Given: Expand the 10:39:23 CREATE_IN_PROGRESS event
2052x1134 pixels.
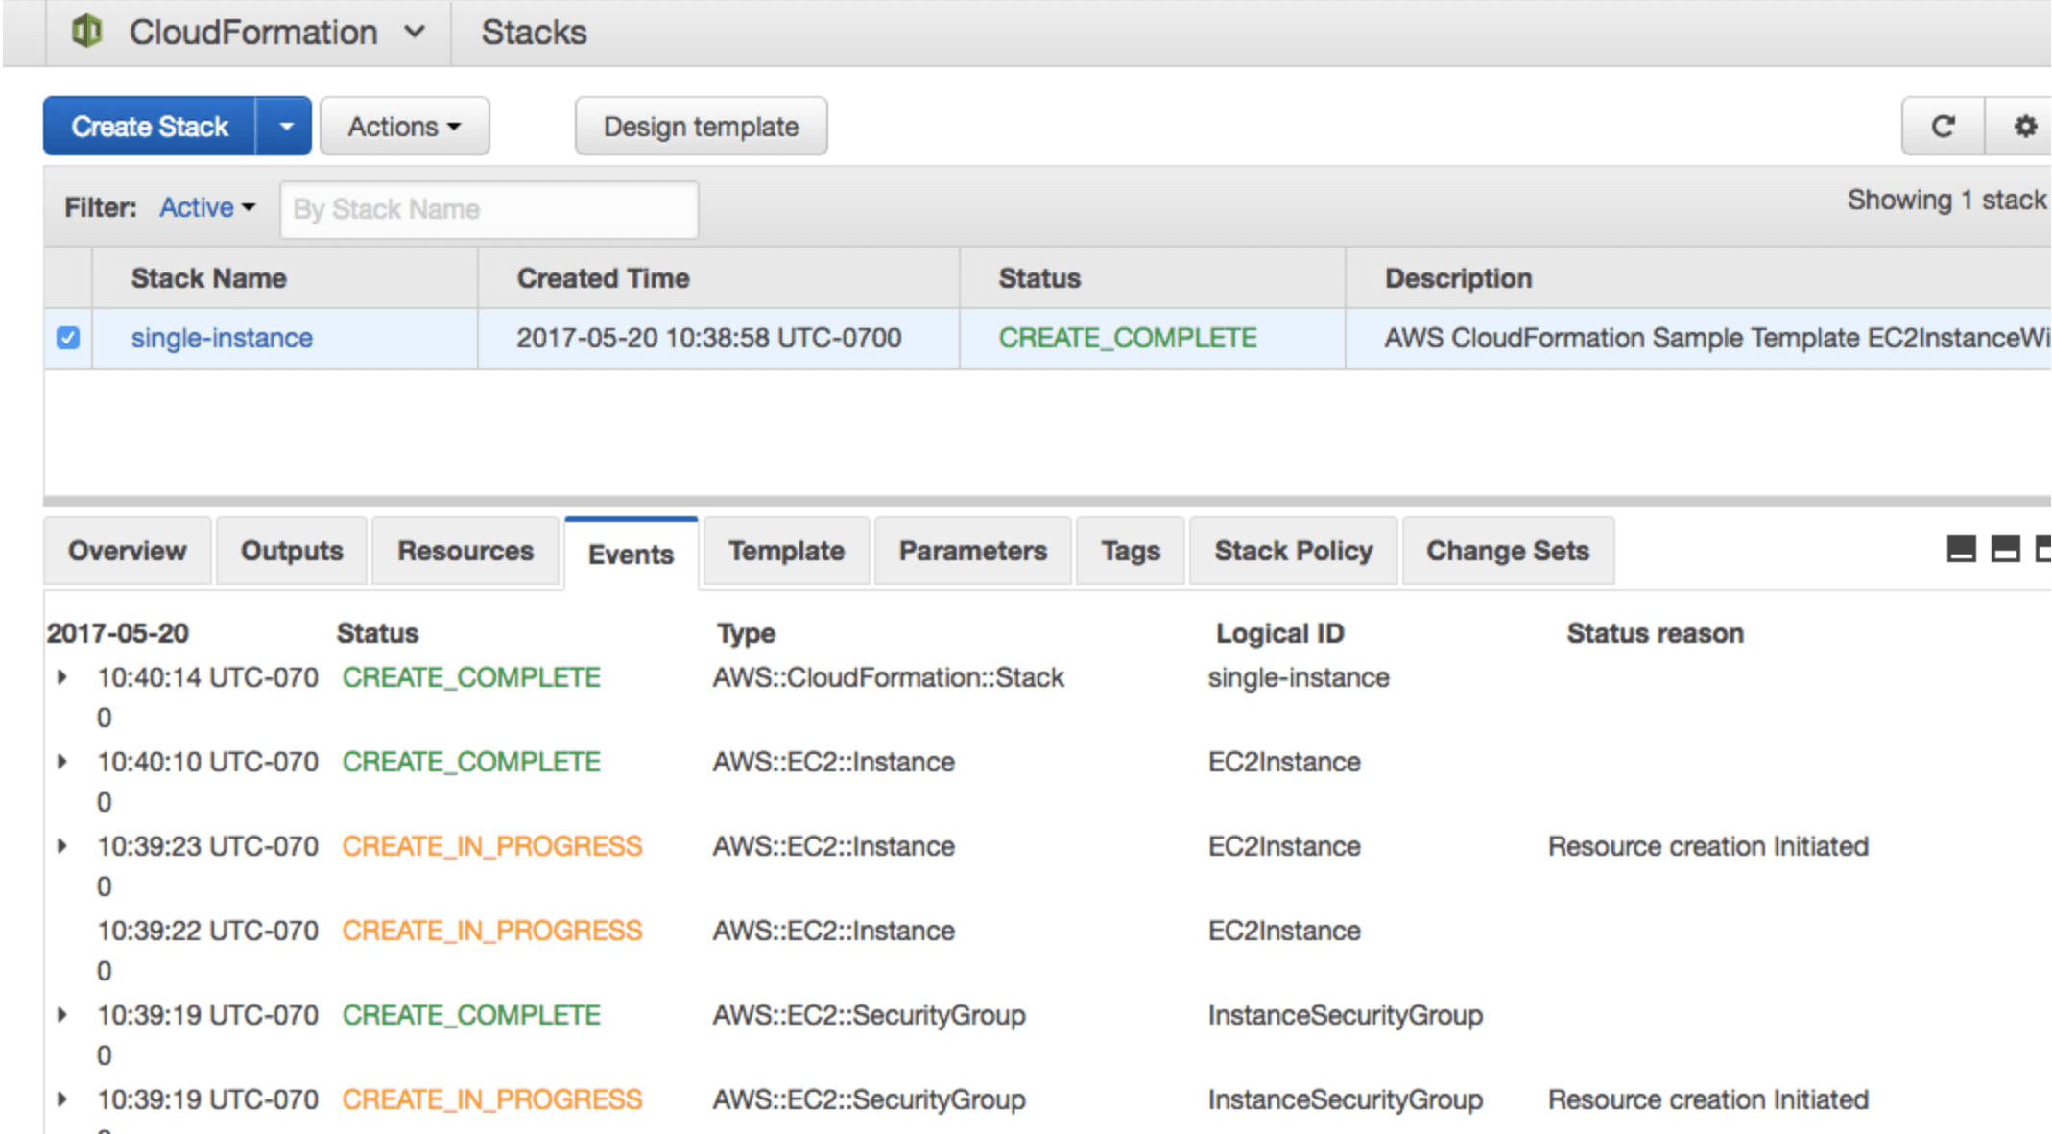Looking at the screenshot, I should (x=62, y=846).
